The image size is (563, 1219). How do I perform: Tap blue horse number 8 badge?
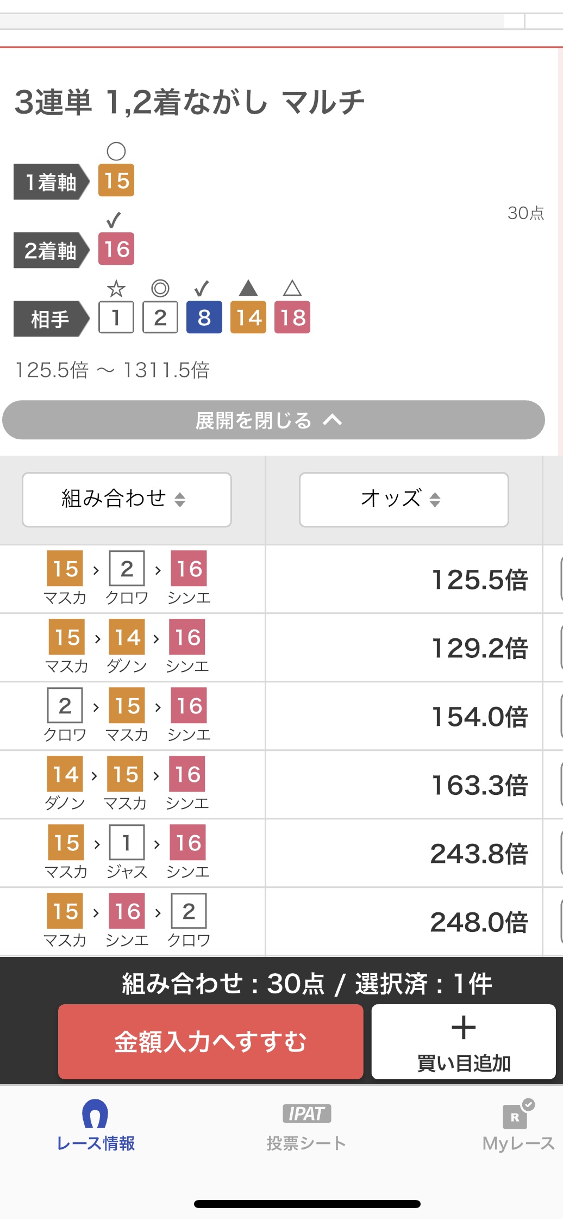(x=204, y=317)
